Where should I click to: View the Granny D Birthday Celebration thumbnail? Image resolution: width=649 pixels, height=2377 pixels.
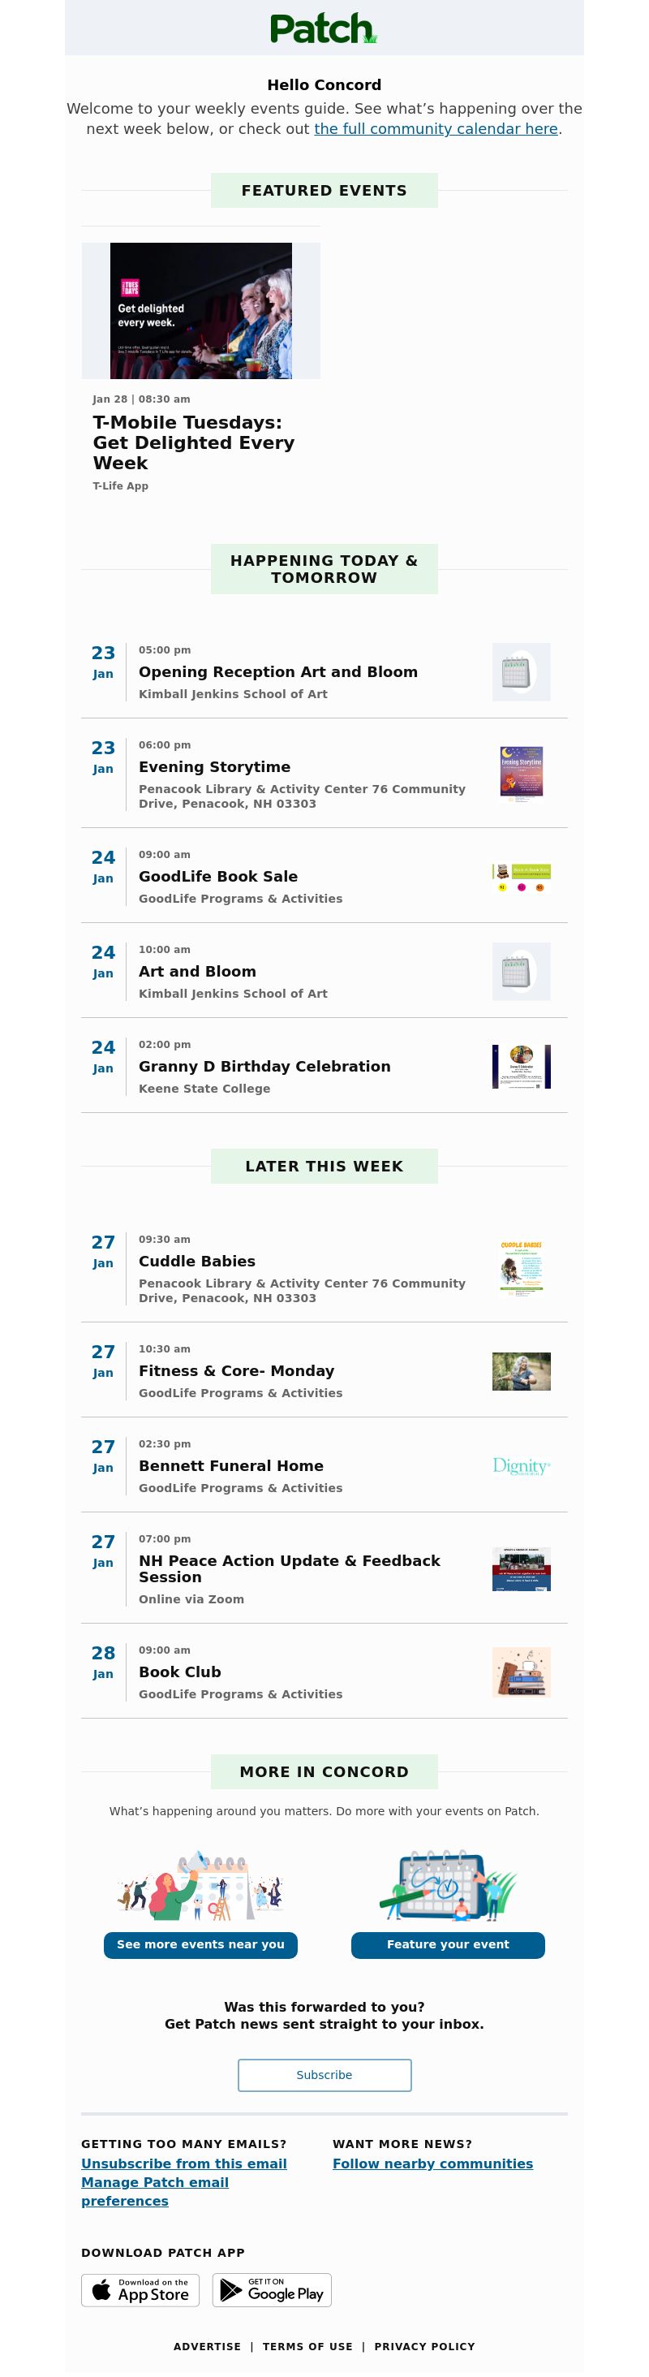(521, 1067)
